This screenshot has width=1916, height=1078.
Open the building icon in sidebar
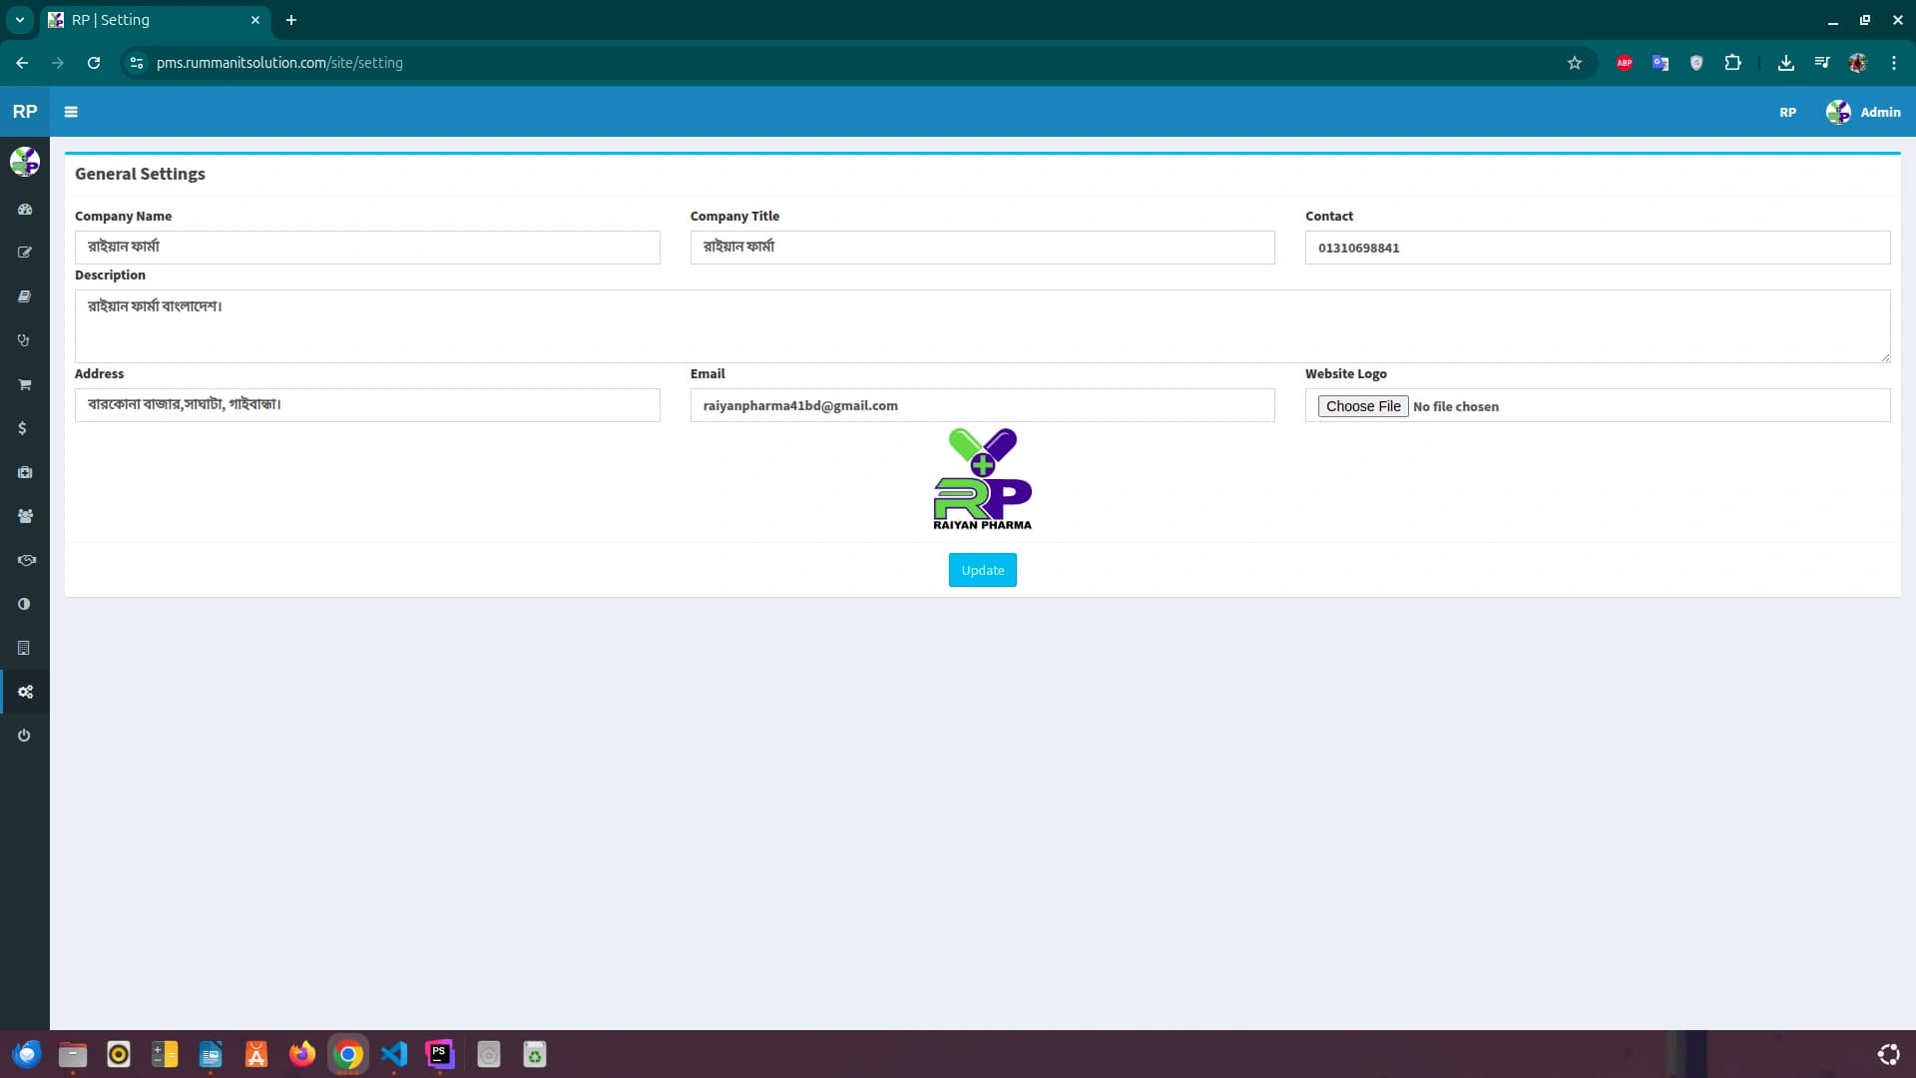pyautogui.click(x=24, y=648)
